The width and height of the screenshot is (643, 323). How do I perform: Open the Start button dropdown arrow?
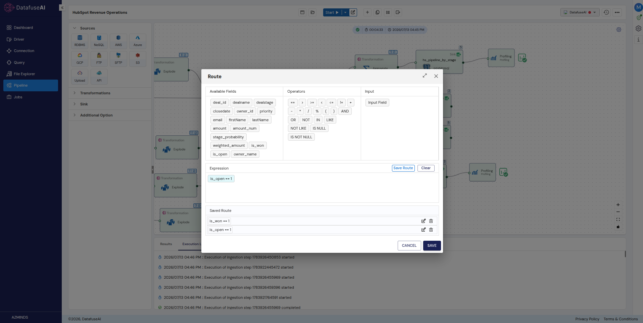[345, 12]
